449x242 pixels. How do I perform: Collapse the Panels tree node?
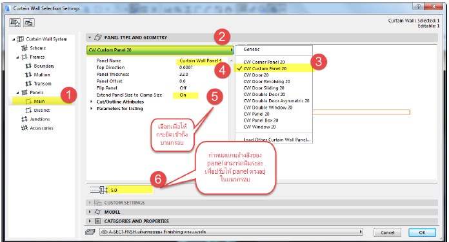(x=17, y=93)
